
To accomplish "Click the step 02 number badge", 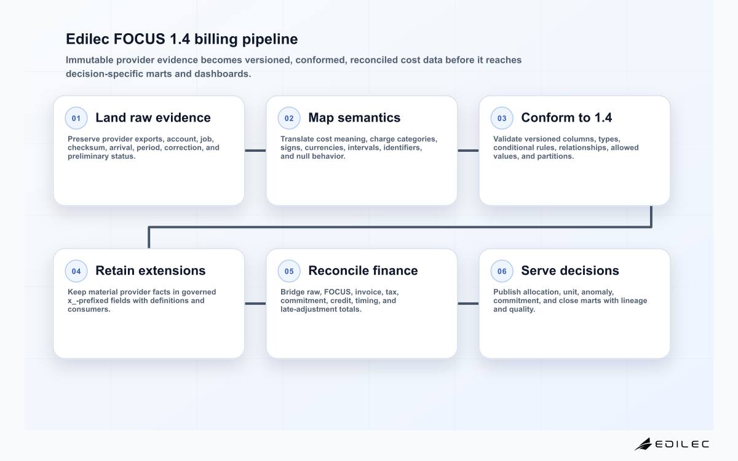I will click(289, 118).
